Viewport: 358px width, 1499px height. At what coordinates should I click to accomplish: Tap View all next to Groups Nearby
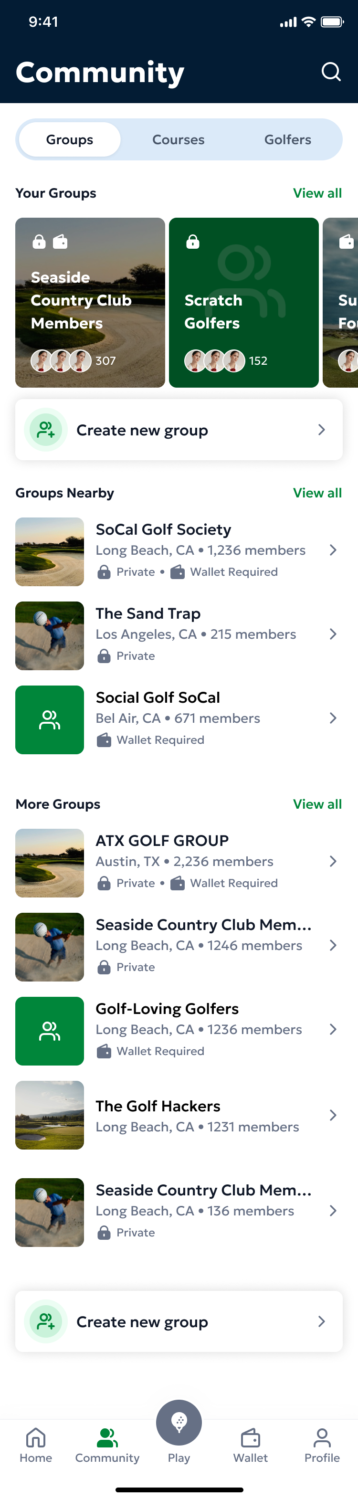pos(318,493)
